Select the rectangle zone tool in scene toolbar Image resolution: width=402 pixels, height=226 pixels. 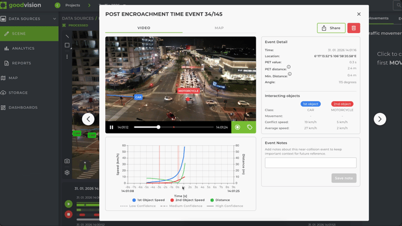(67, 45)
